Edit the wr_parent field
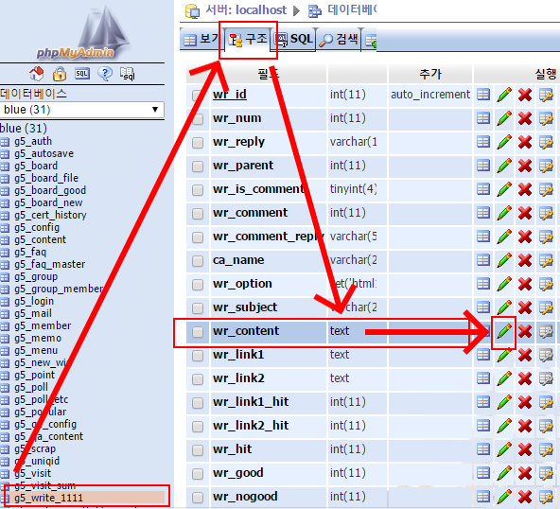 503,167
